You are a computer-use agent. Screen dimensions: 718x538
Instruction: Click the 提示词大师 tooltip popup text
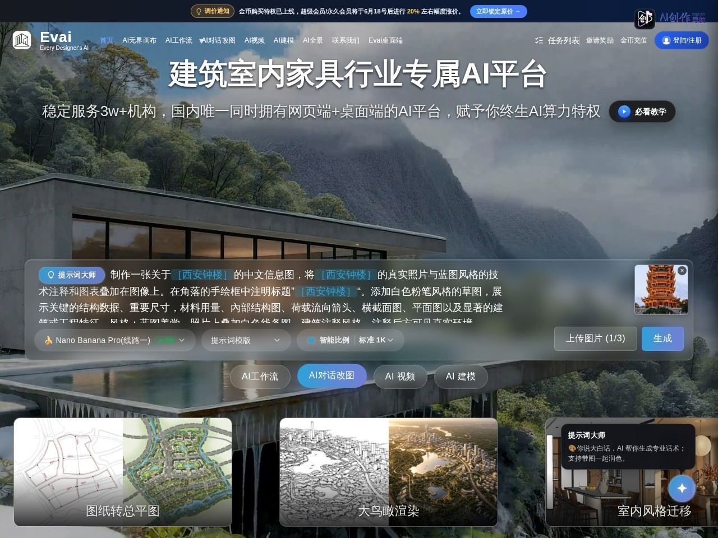pyautogui.click(x=628, y=447)
